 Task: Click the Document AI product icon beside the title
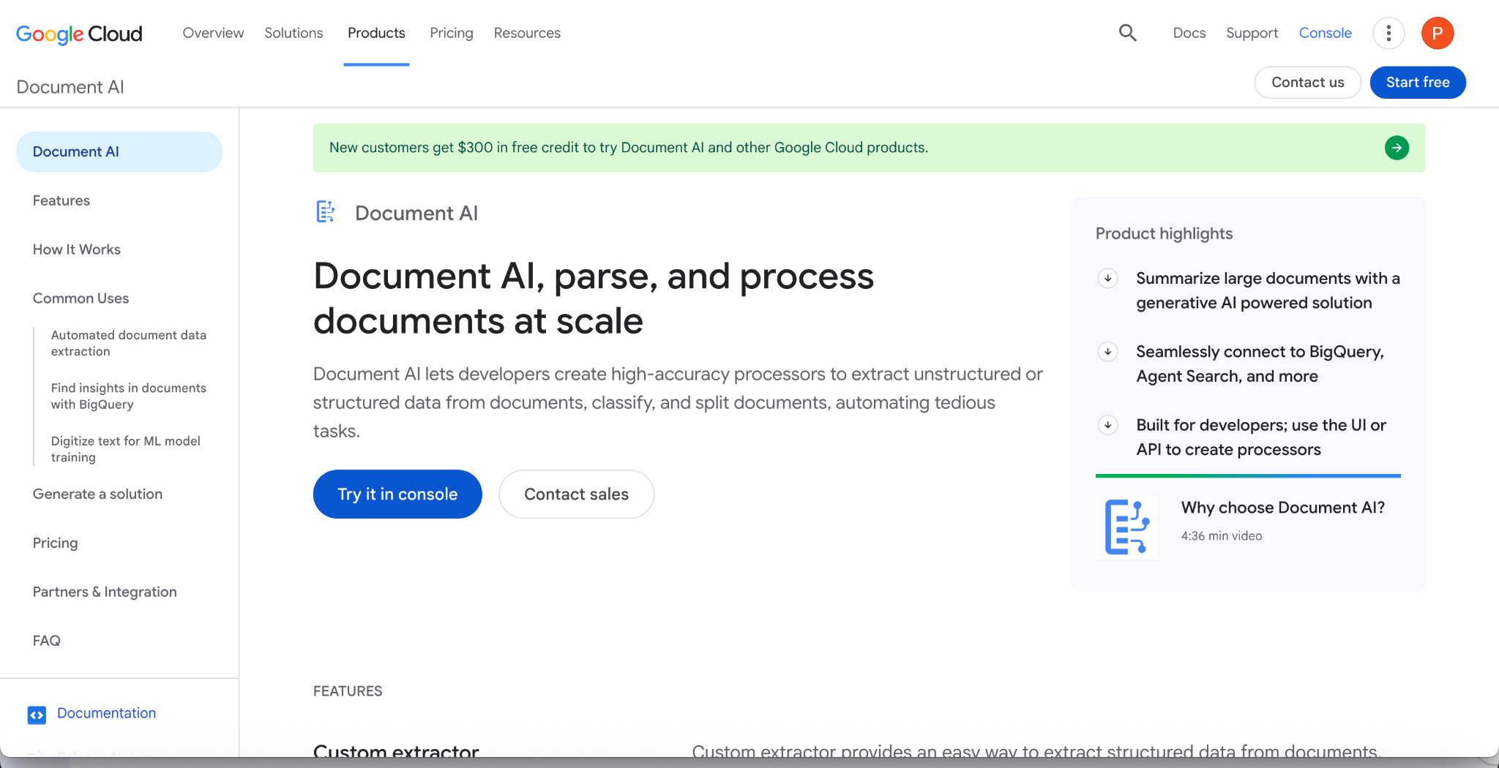tap(326, 212)
